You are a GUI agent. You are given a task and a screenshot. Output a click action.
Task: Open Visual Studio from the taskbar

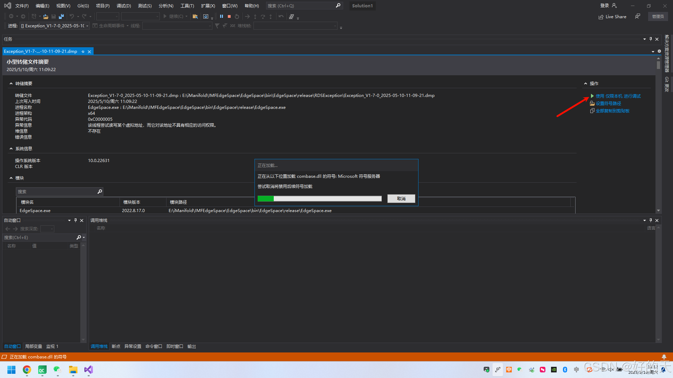tap(88, 370)
